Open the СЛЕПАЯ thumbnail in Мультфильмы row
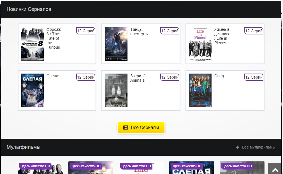The height and width of the screenshot is (174, 283). coord(191,168)
